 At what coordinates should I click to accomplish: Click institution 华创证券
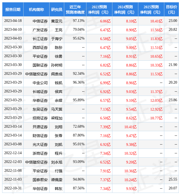[40, 189]
